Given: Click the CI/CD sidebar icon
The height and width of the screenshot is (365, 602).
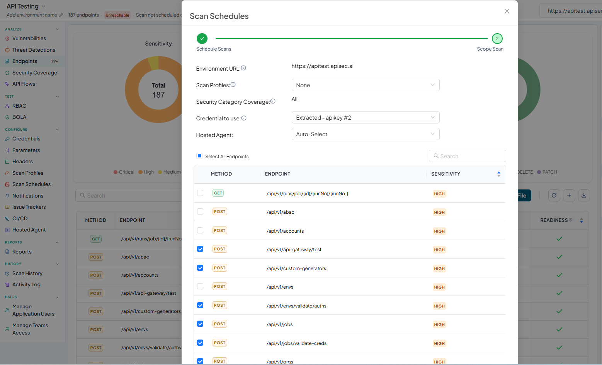Looking at the screenshot, I should 7,219.
